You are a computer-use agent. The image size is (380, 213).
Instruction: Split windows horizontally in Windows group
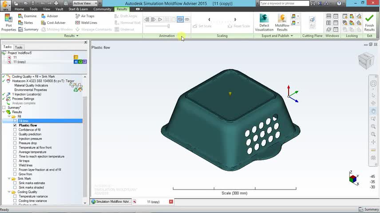329,16
